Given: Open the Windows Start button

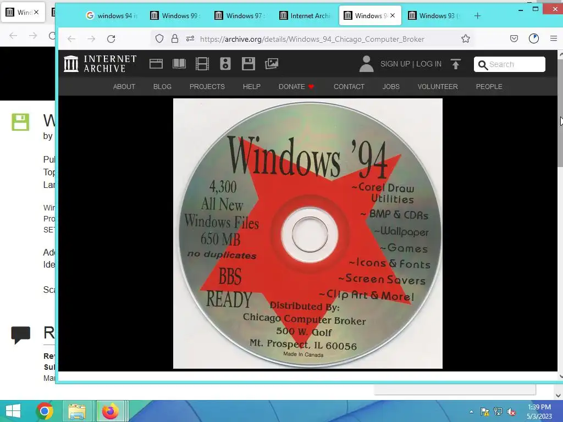Looking at the screenshot, I should (x=13, y=411).
